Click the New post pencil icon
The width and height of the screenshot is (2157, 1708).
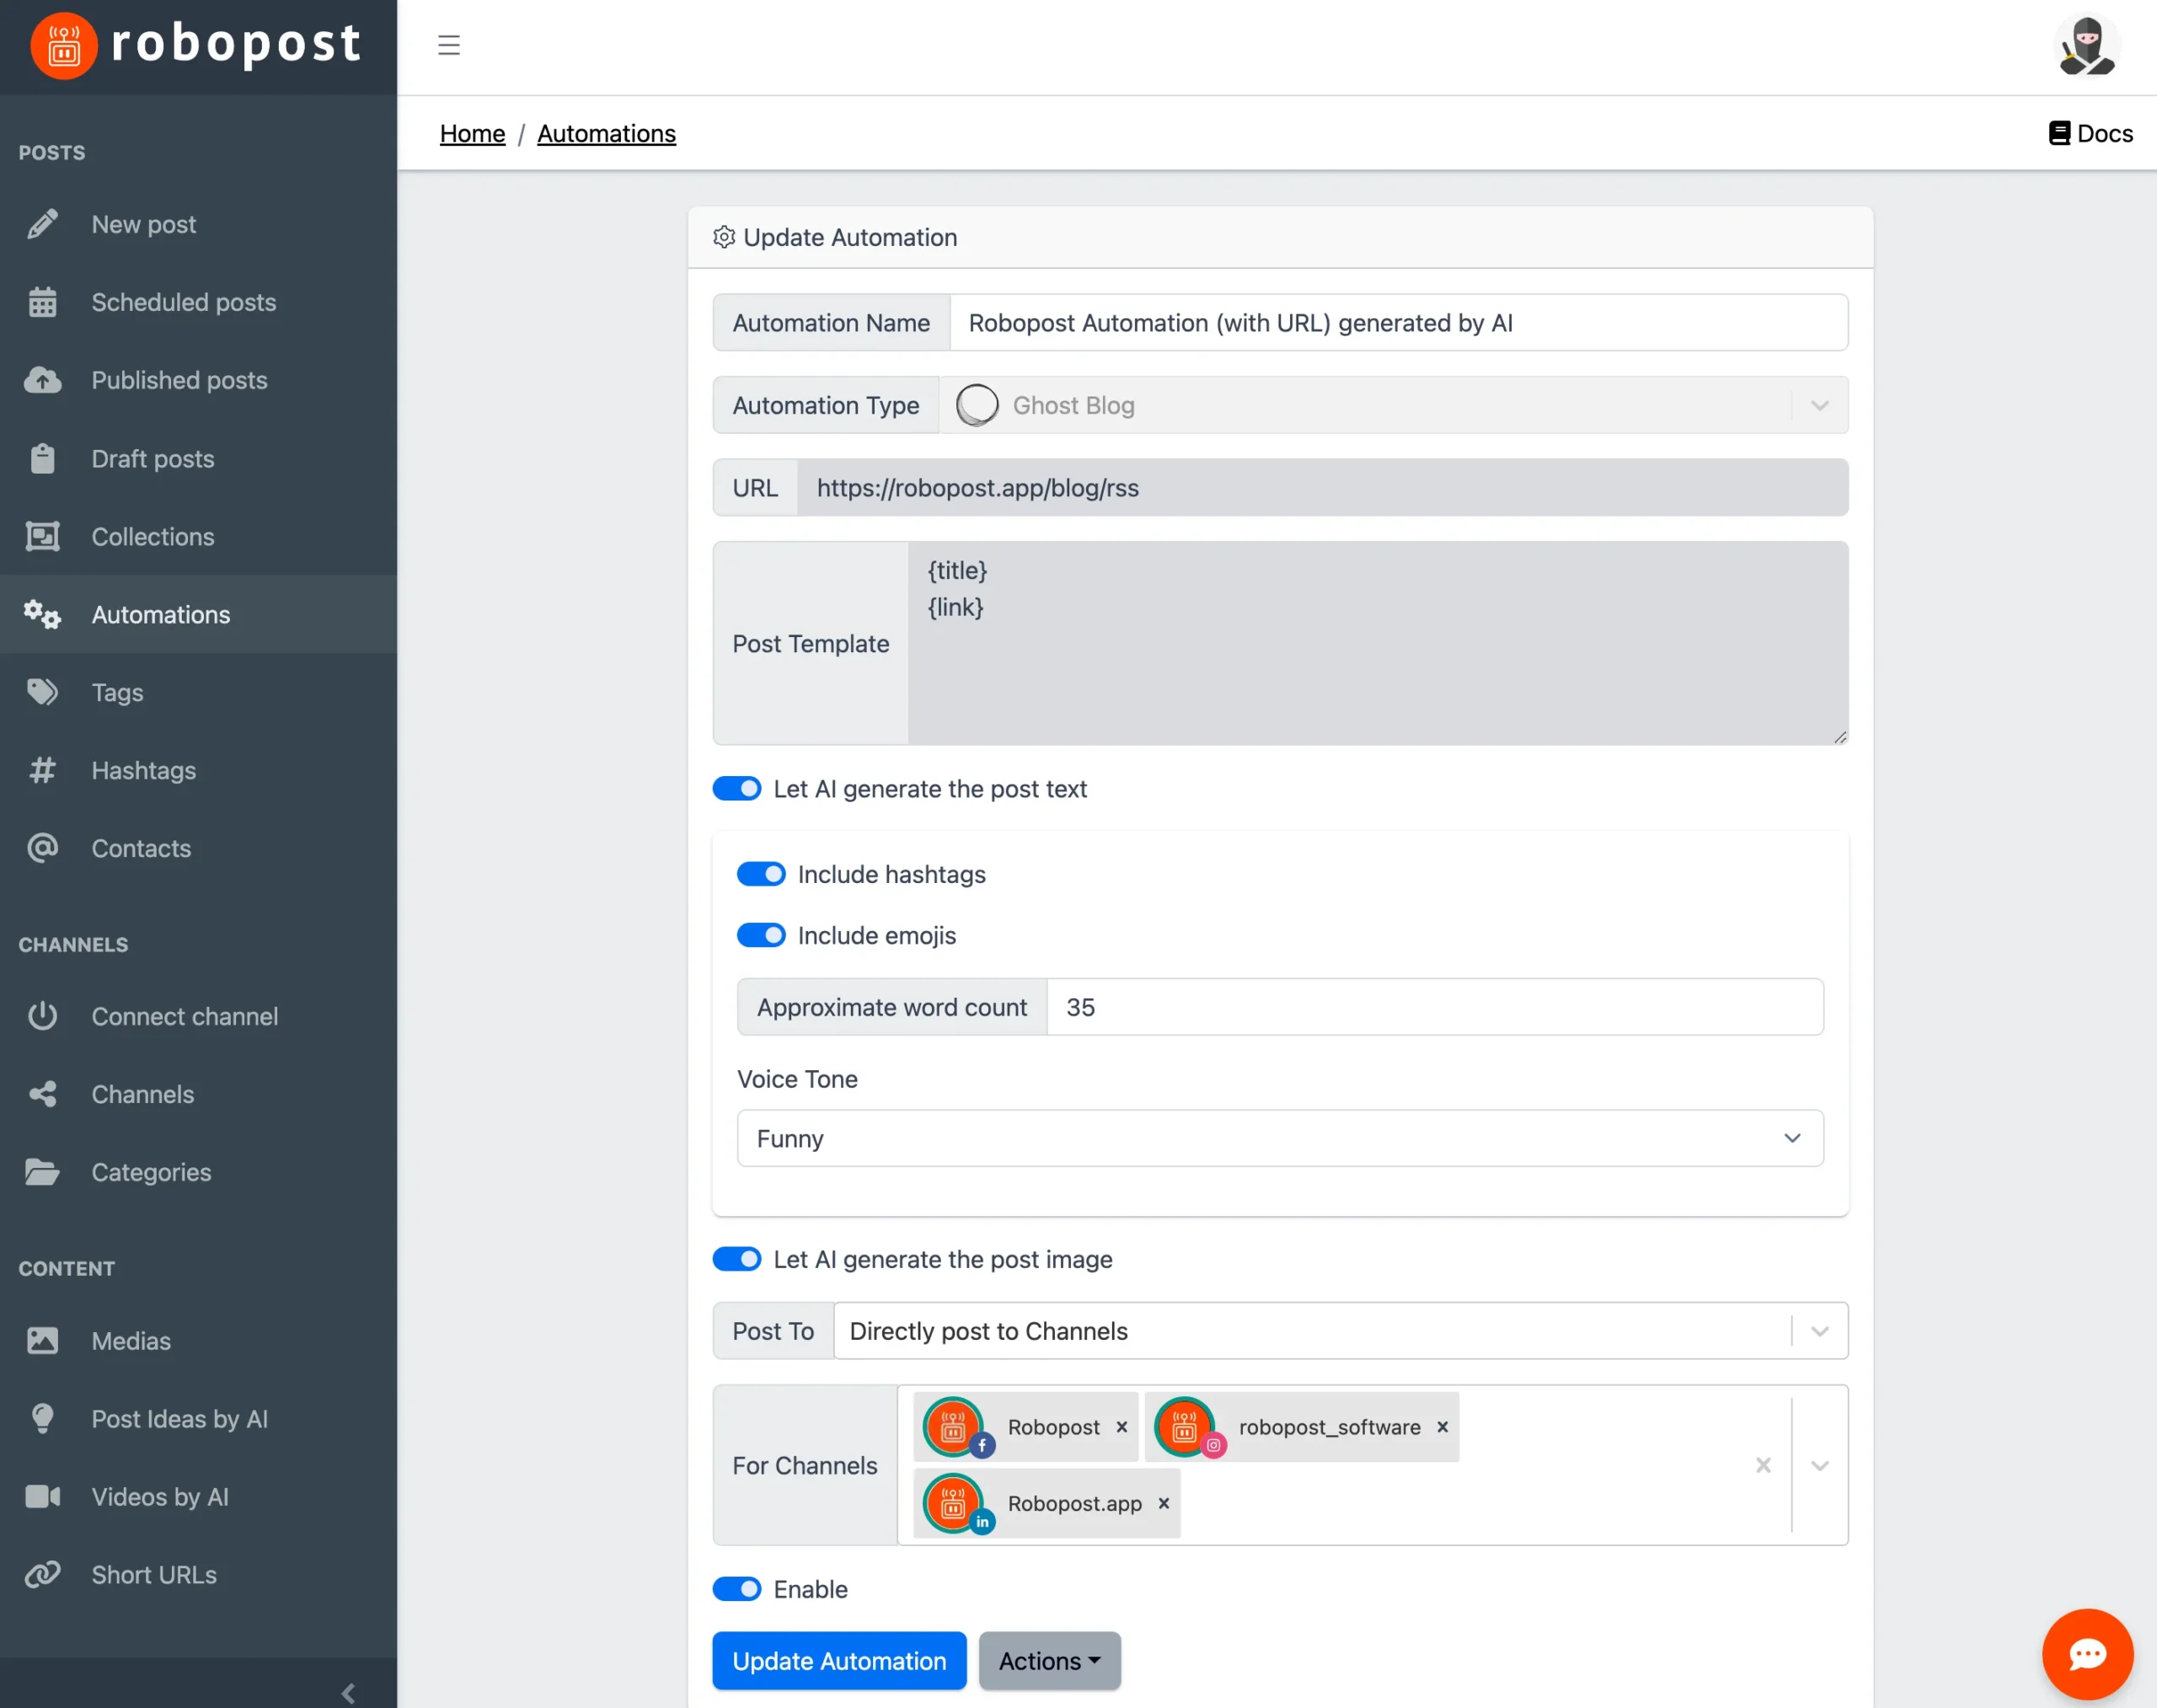pos(42,224)
